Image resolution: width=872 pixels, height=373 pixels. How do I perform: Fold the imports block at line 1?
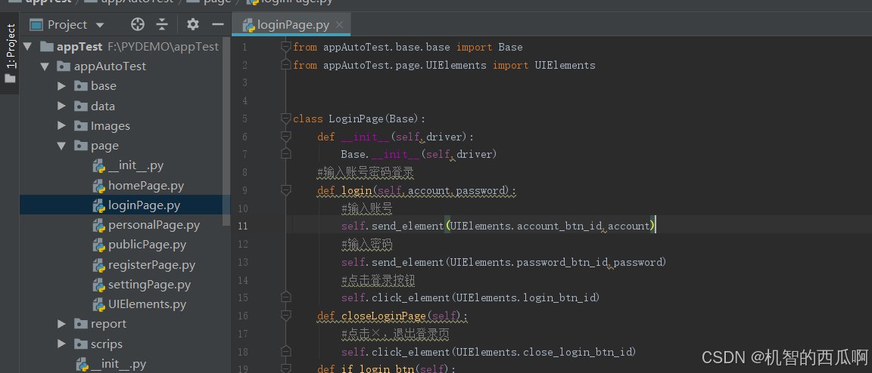click(x=286, y=47)
